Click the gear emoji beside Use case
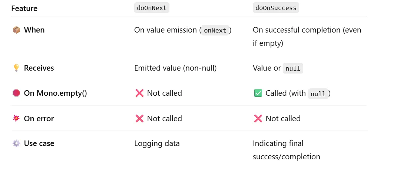407x173 pixels. [x=16, y=143]
